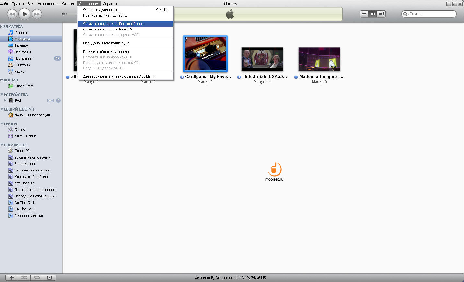Viewport: 464px width, 282px height.
Task: Open the Магазин menu
Action: (68, 4)
